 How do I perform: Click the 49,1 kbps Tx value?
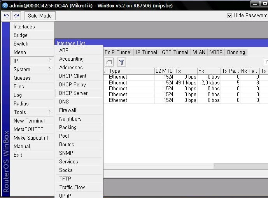(x=186, y=83)
